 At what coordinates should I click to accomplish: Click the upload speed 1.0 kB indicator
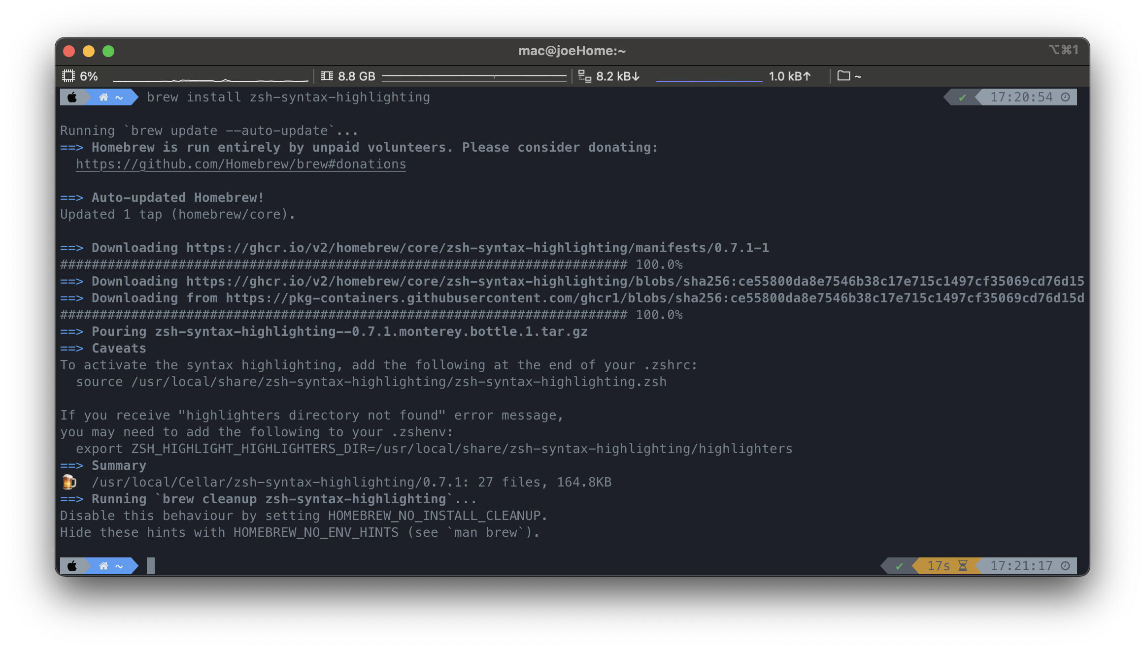coord(789,76)
